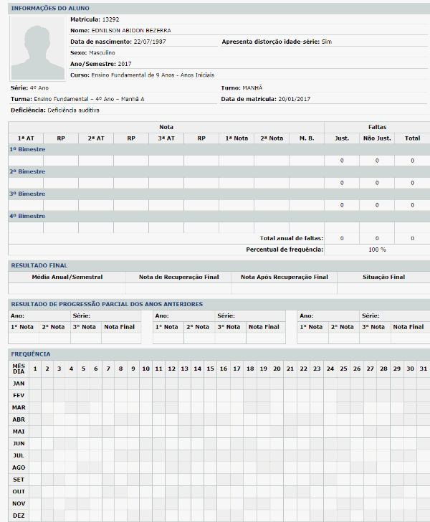
Task: Select the 1º Bimestre row header
Action: pyautogui.click(x=28, y=150)
